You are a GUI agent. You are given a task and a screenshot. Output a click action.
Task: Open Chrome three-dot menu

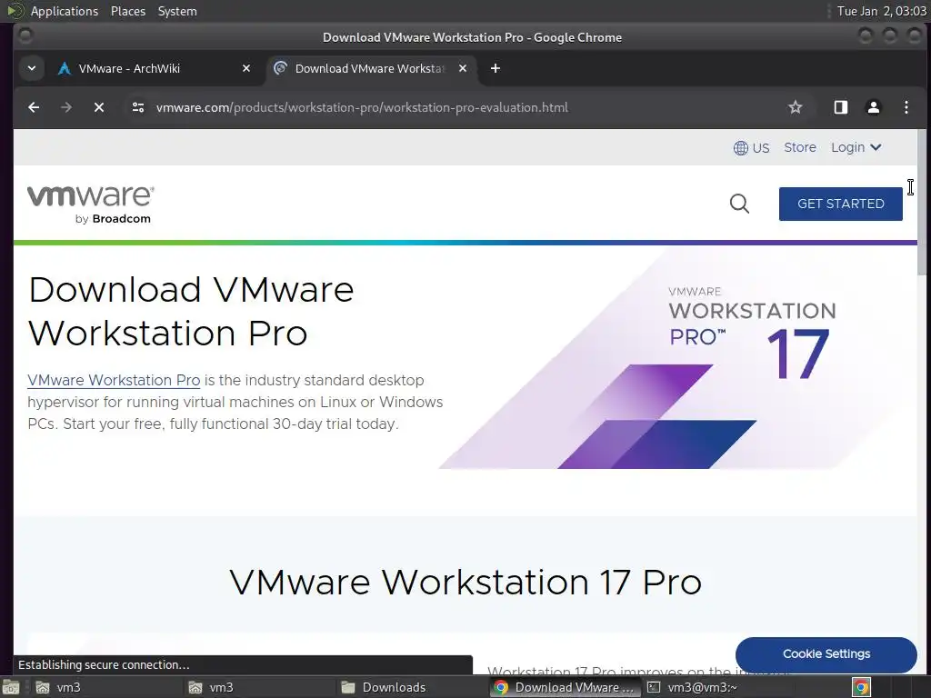click(x=906, y=107)
